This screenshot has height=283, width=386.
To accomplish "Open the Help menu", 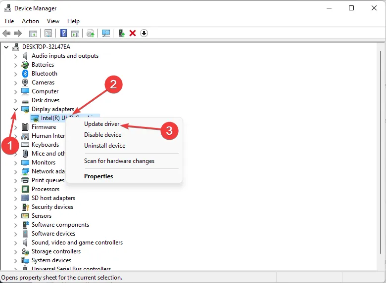I will pyautogui.click(x=73, y=21).
